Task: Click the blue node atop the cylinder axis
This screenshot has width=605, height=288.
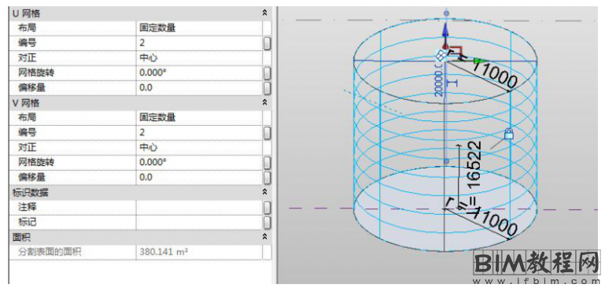Action: [446, 13]
